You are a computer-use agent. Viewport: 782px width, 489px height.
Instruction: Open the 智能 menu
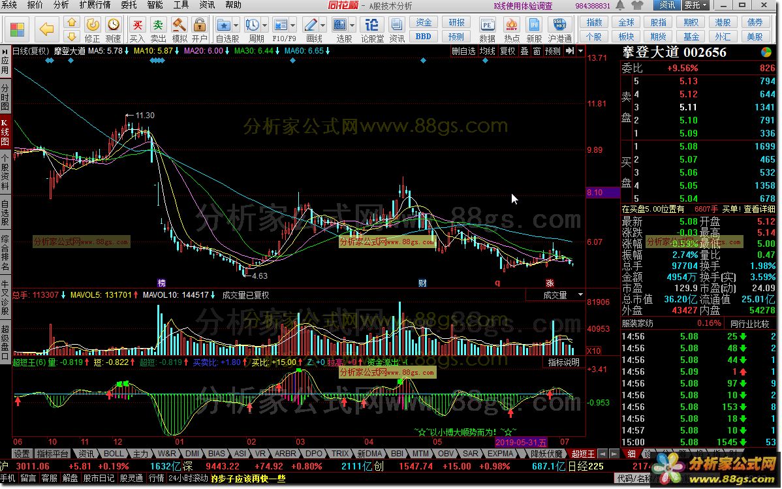(155, 5)
